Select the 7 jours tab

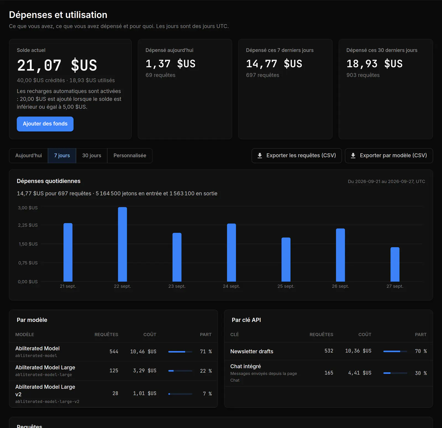point(62,156)
